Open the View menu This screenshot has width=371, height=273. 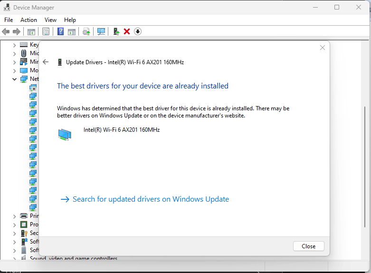pyautogui.click(x=51, y=20)
